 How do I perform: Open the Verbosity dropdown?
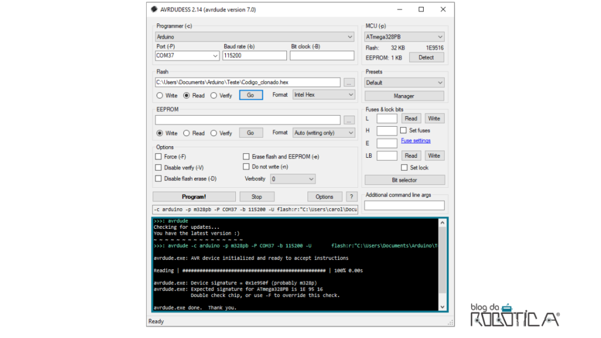(x=292, y=179)
